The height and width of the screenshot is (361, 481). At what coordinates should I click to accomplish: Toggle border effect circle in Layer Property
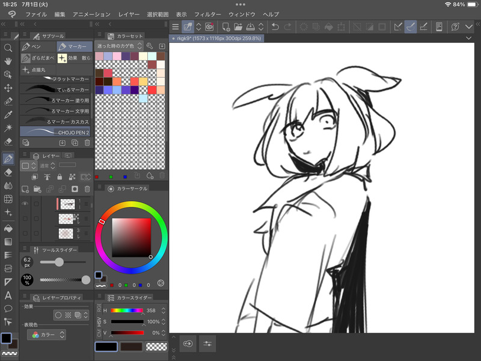point(58,315)
